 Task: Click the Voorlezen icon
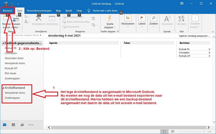[167, 19]
